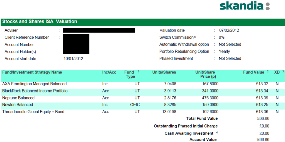285x142 pixels.
Task: Click the Cash Awaiting Investment label
Action: (x=189, y=133)
